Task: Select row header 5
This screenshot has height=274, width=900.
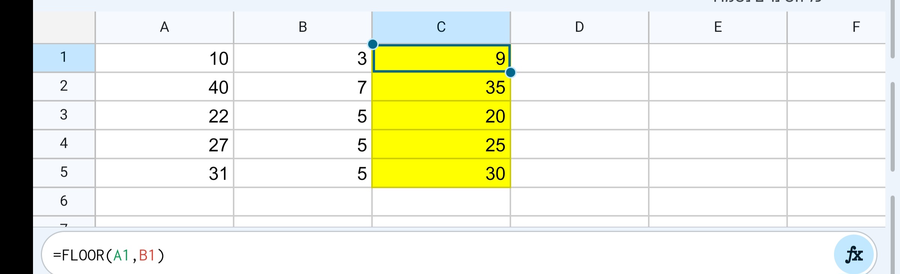Action: (64, 173)
